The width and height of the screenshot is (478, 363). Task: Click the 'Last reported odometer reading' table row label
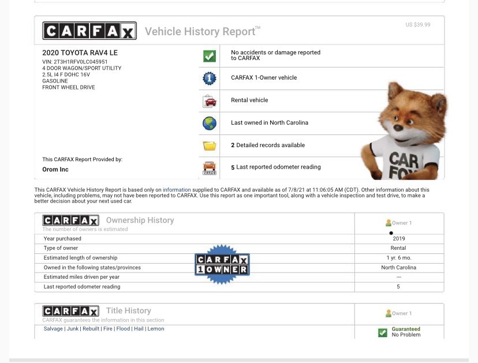pyautogui.click(x=82, y=287)
